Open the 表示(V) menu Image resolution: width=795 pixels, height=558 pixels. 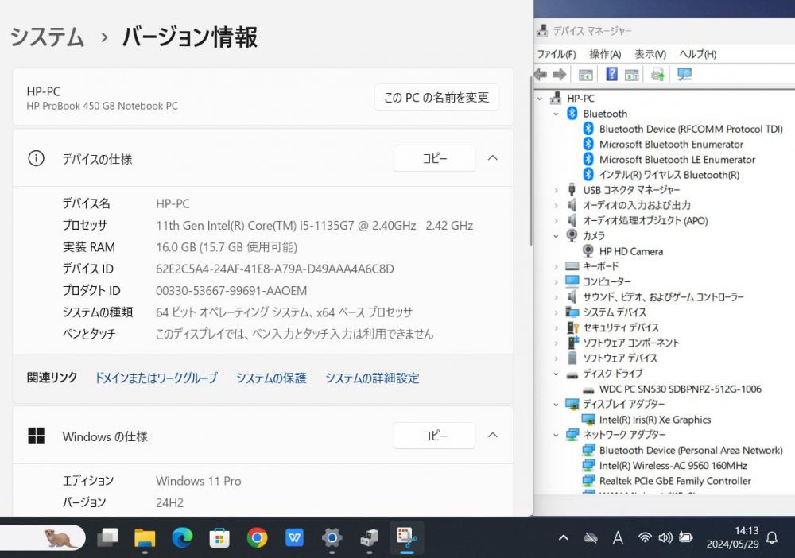point(650,54)
